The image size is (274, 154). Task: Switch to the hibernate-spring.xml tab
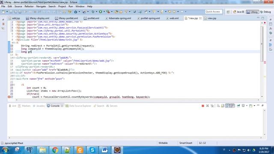click(118, 18)
